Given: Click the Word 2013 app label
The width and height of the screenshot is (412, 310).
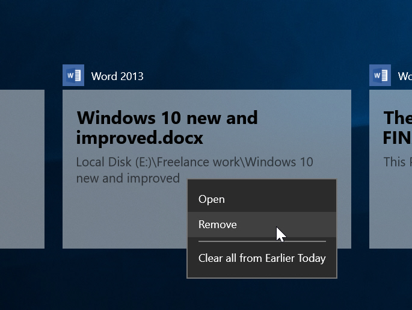Looking at the screenshot, I should tap(117, 76).
